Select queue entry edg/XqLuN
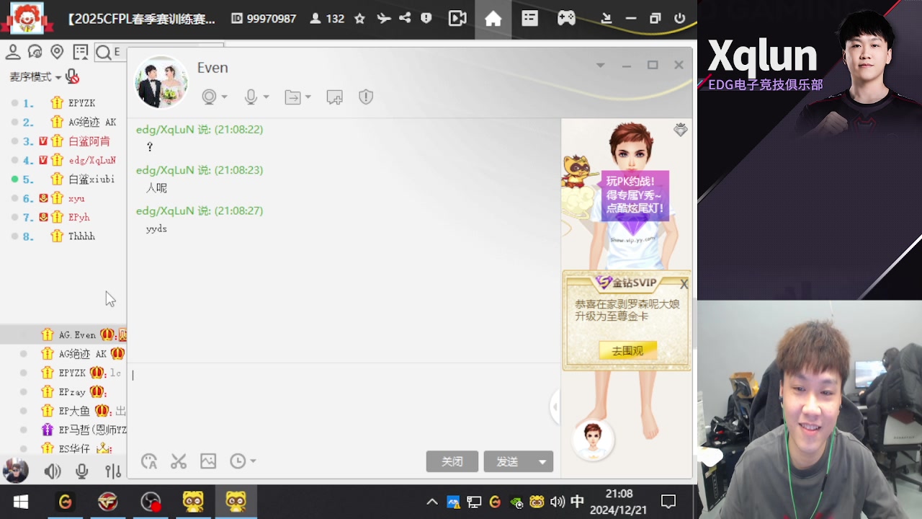922x519 pixels. click(x=92, y=160)
